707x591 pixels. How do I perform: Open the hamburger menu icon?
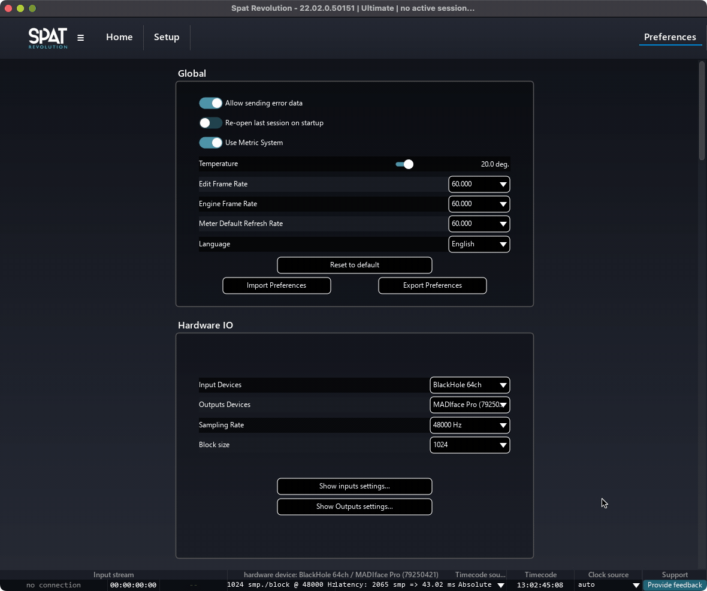81,38
